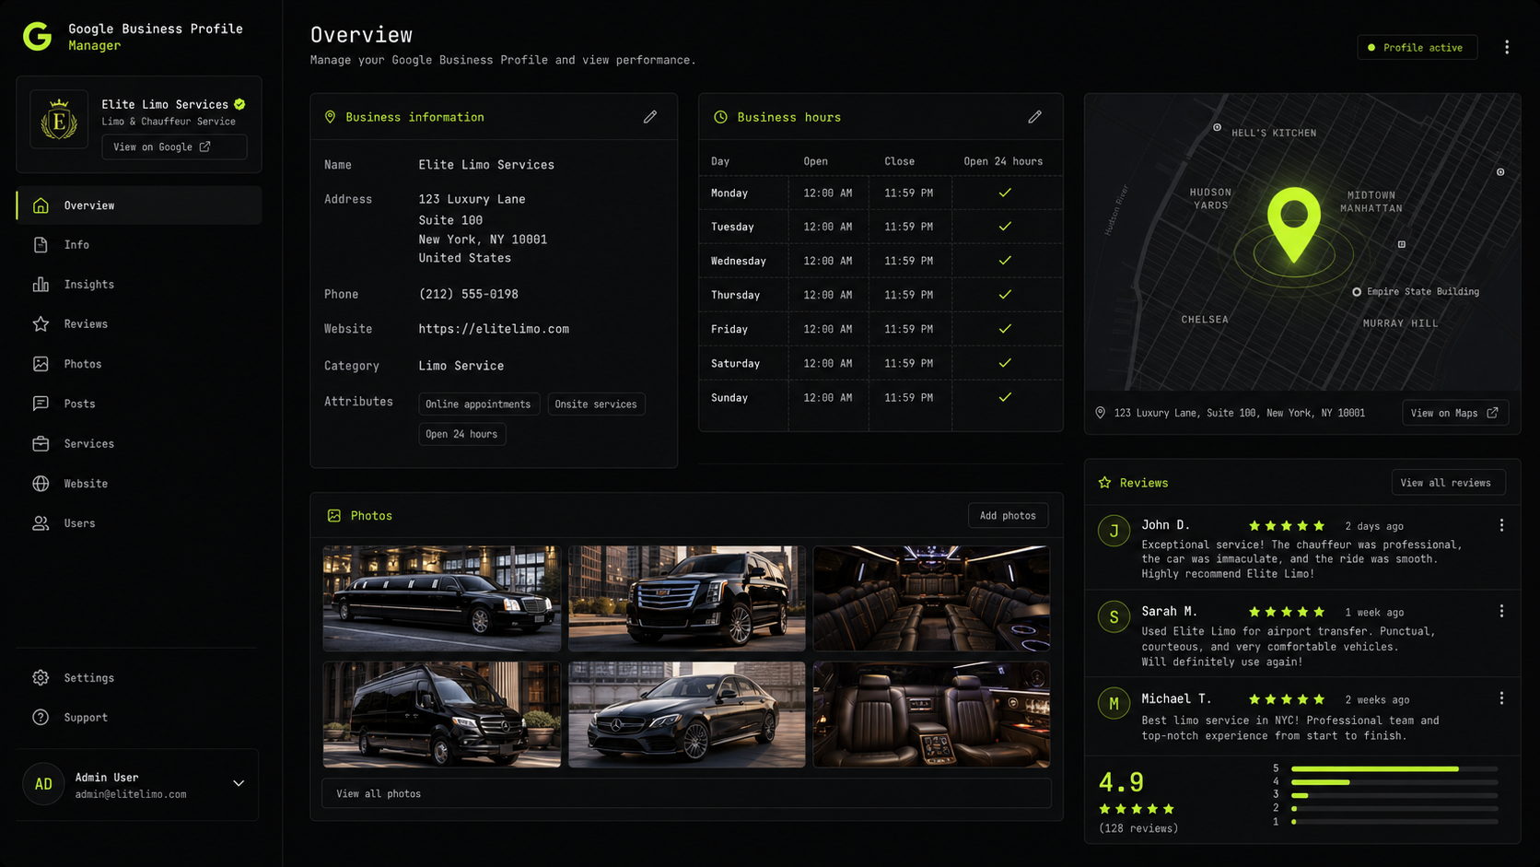Image resolution: width=1540 pixels, height=867 pixels.
Task: Edit business hours with pencil icon
Action: pyautogui.click(x=1035, y=117)
